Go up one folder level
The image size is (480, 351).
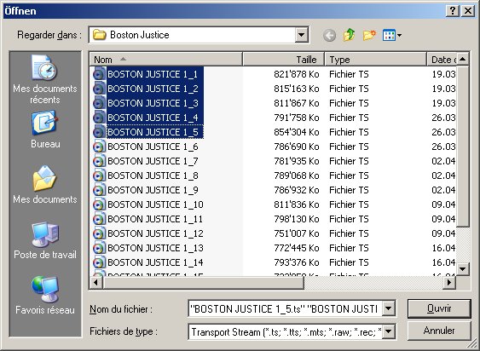349,35
